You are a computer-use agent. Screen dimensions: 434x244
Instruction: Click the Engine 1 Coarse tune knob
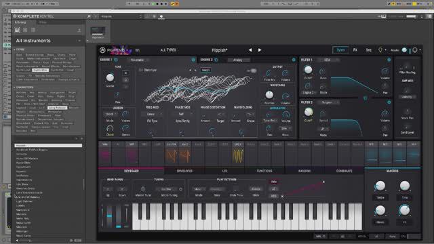[110, 78]
